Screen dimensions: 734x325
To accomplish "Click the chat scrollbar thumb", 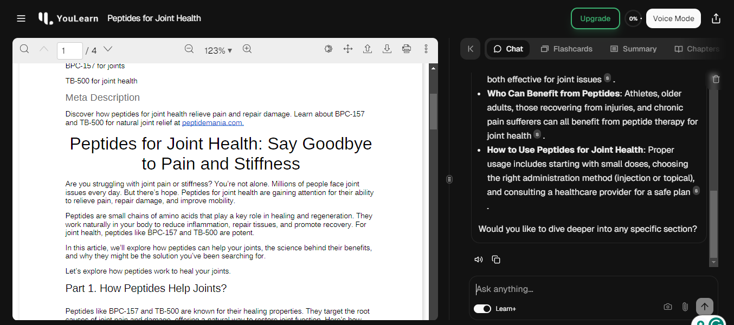I will [713, 224].
